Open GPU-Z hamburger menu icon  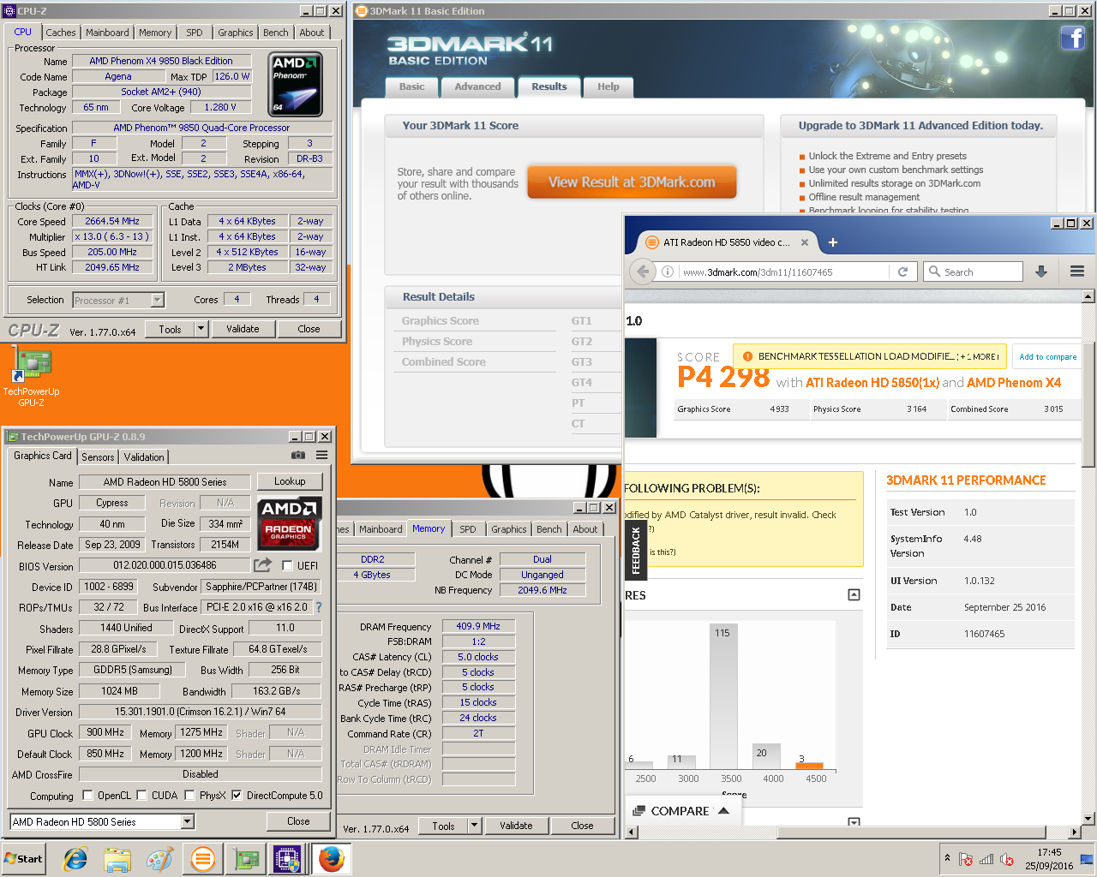pos(321,456)
